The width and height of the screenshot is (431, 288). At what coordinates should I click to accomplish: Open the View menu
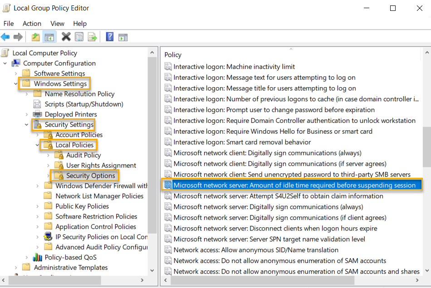pos(57,24)
